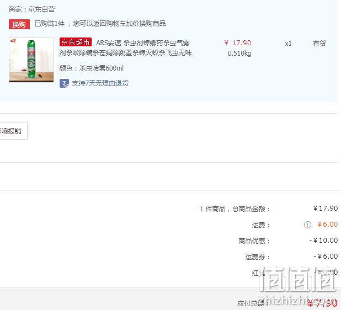Click the 总商品金额 label
The width and height of the screenshot is (341, 310).
(x=251, y=209)
